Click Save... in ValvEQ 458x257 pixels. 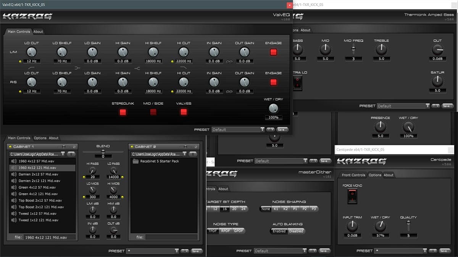click(x=282, y=129)
